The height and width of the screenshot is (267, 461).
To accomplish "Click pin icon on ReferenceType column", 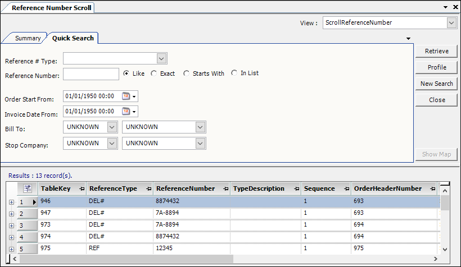I will (x=148, y=189).
